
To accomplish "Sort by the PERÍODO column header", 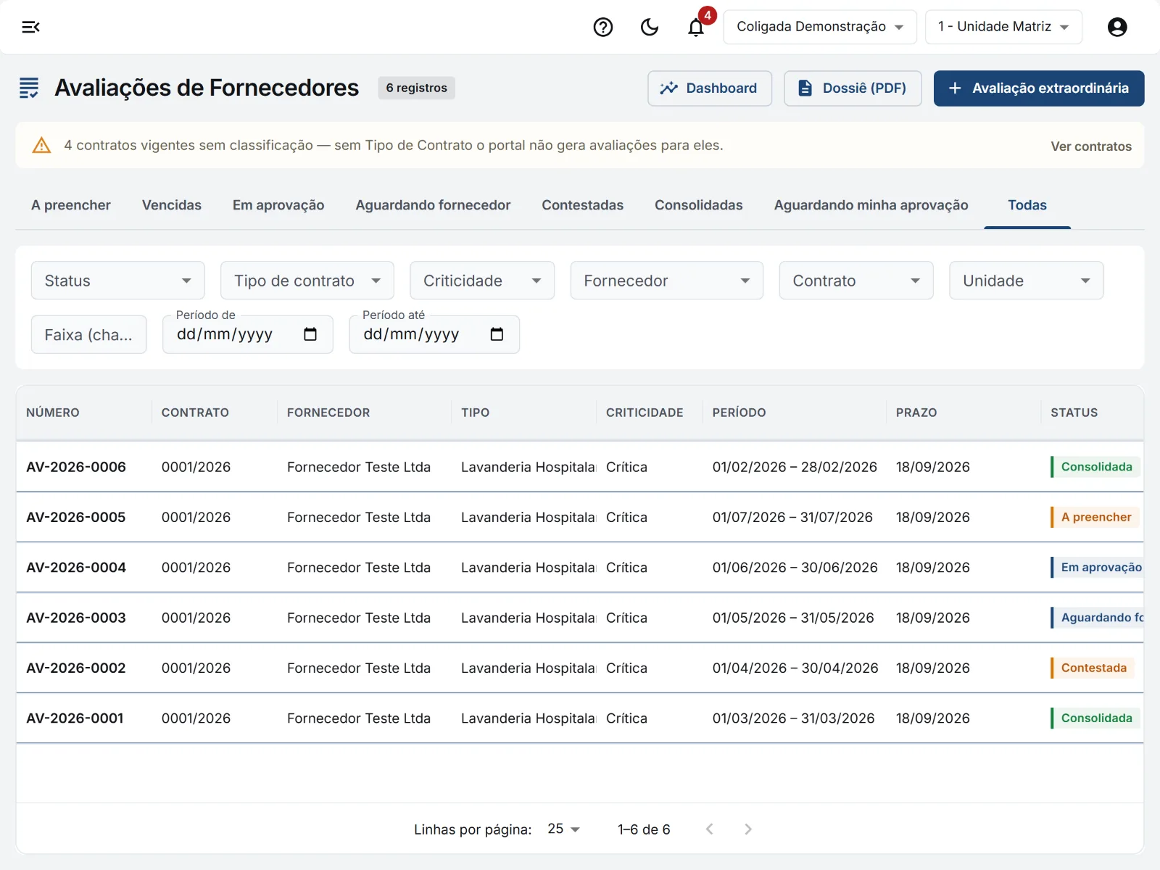I will 739,413.
